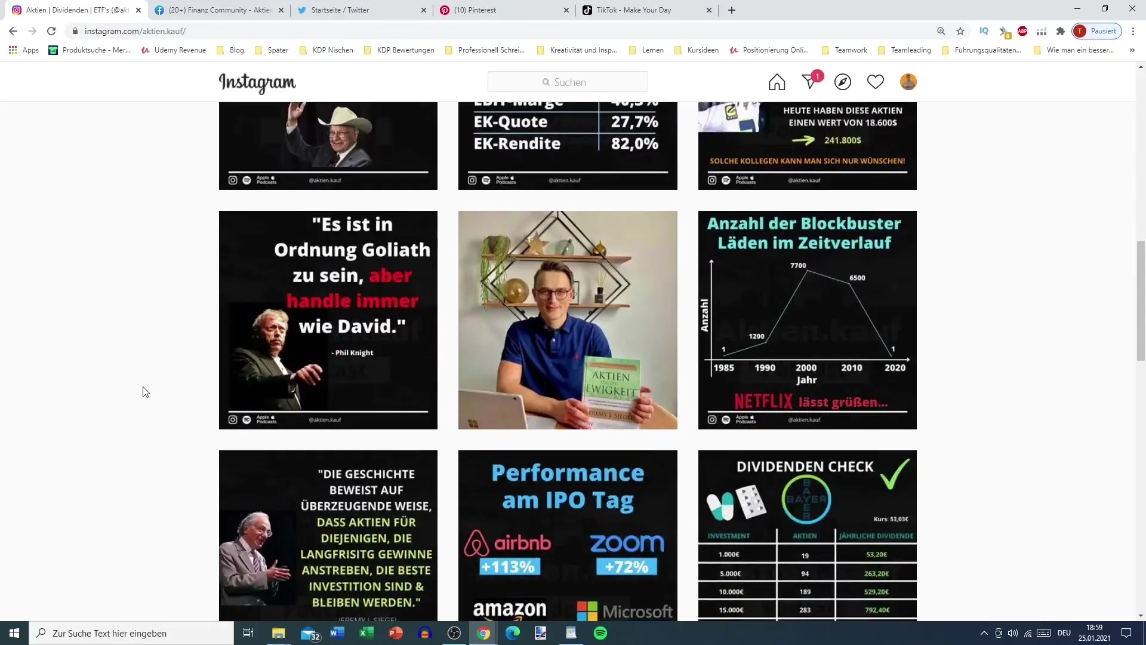Open the EK-Quote EK-Rendite post
This screenshot has height=645, width=1146.
click(x=568, y=146)
